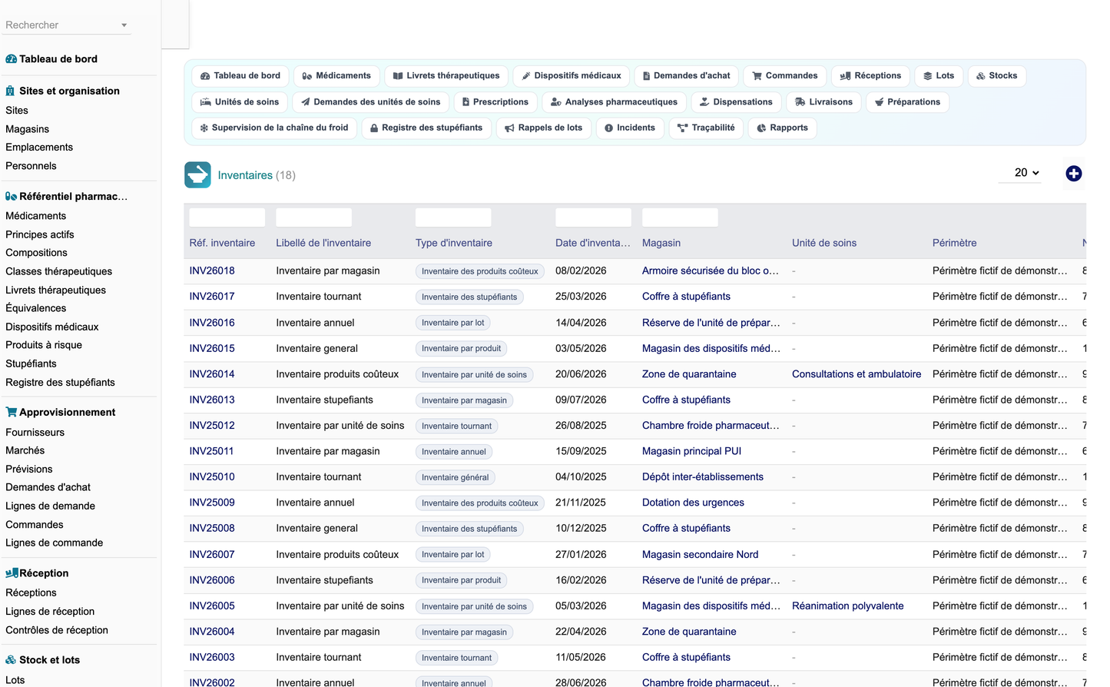This screenshot has height=687, width=1110.
Task: Open Dépôt inter-établissements link
Action: click(703, 477)
